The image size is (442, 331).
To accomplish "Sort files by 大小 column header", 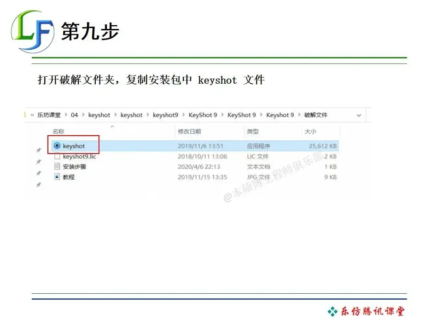I will pos(310,131).
